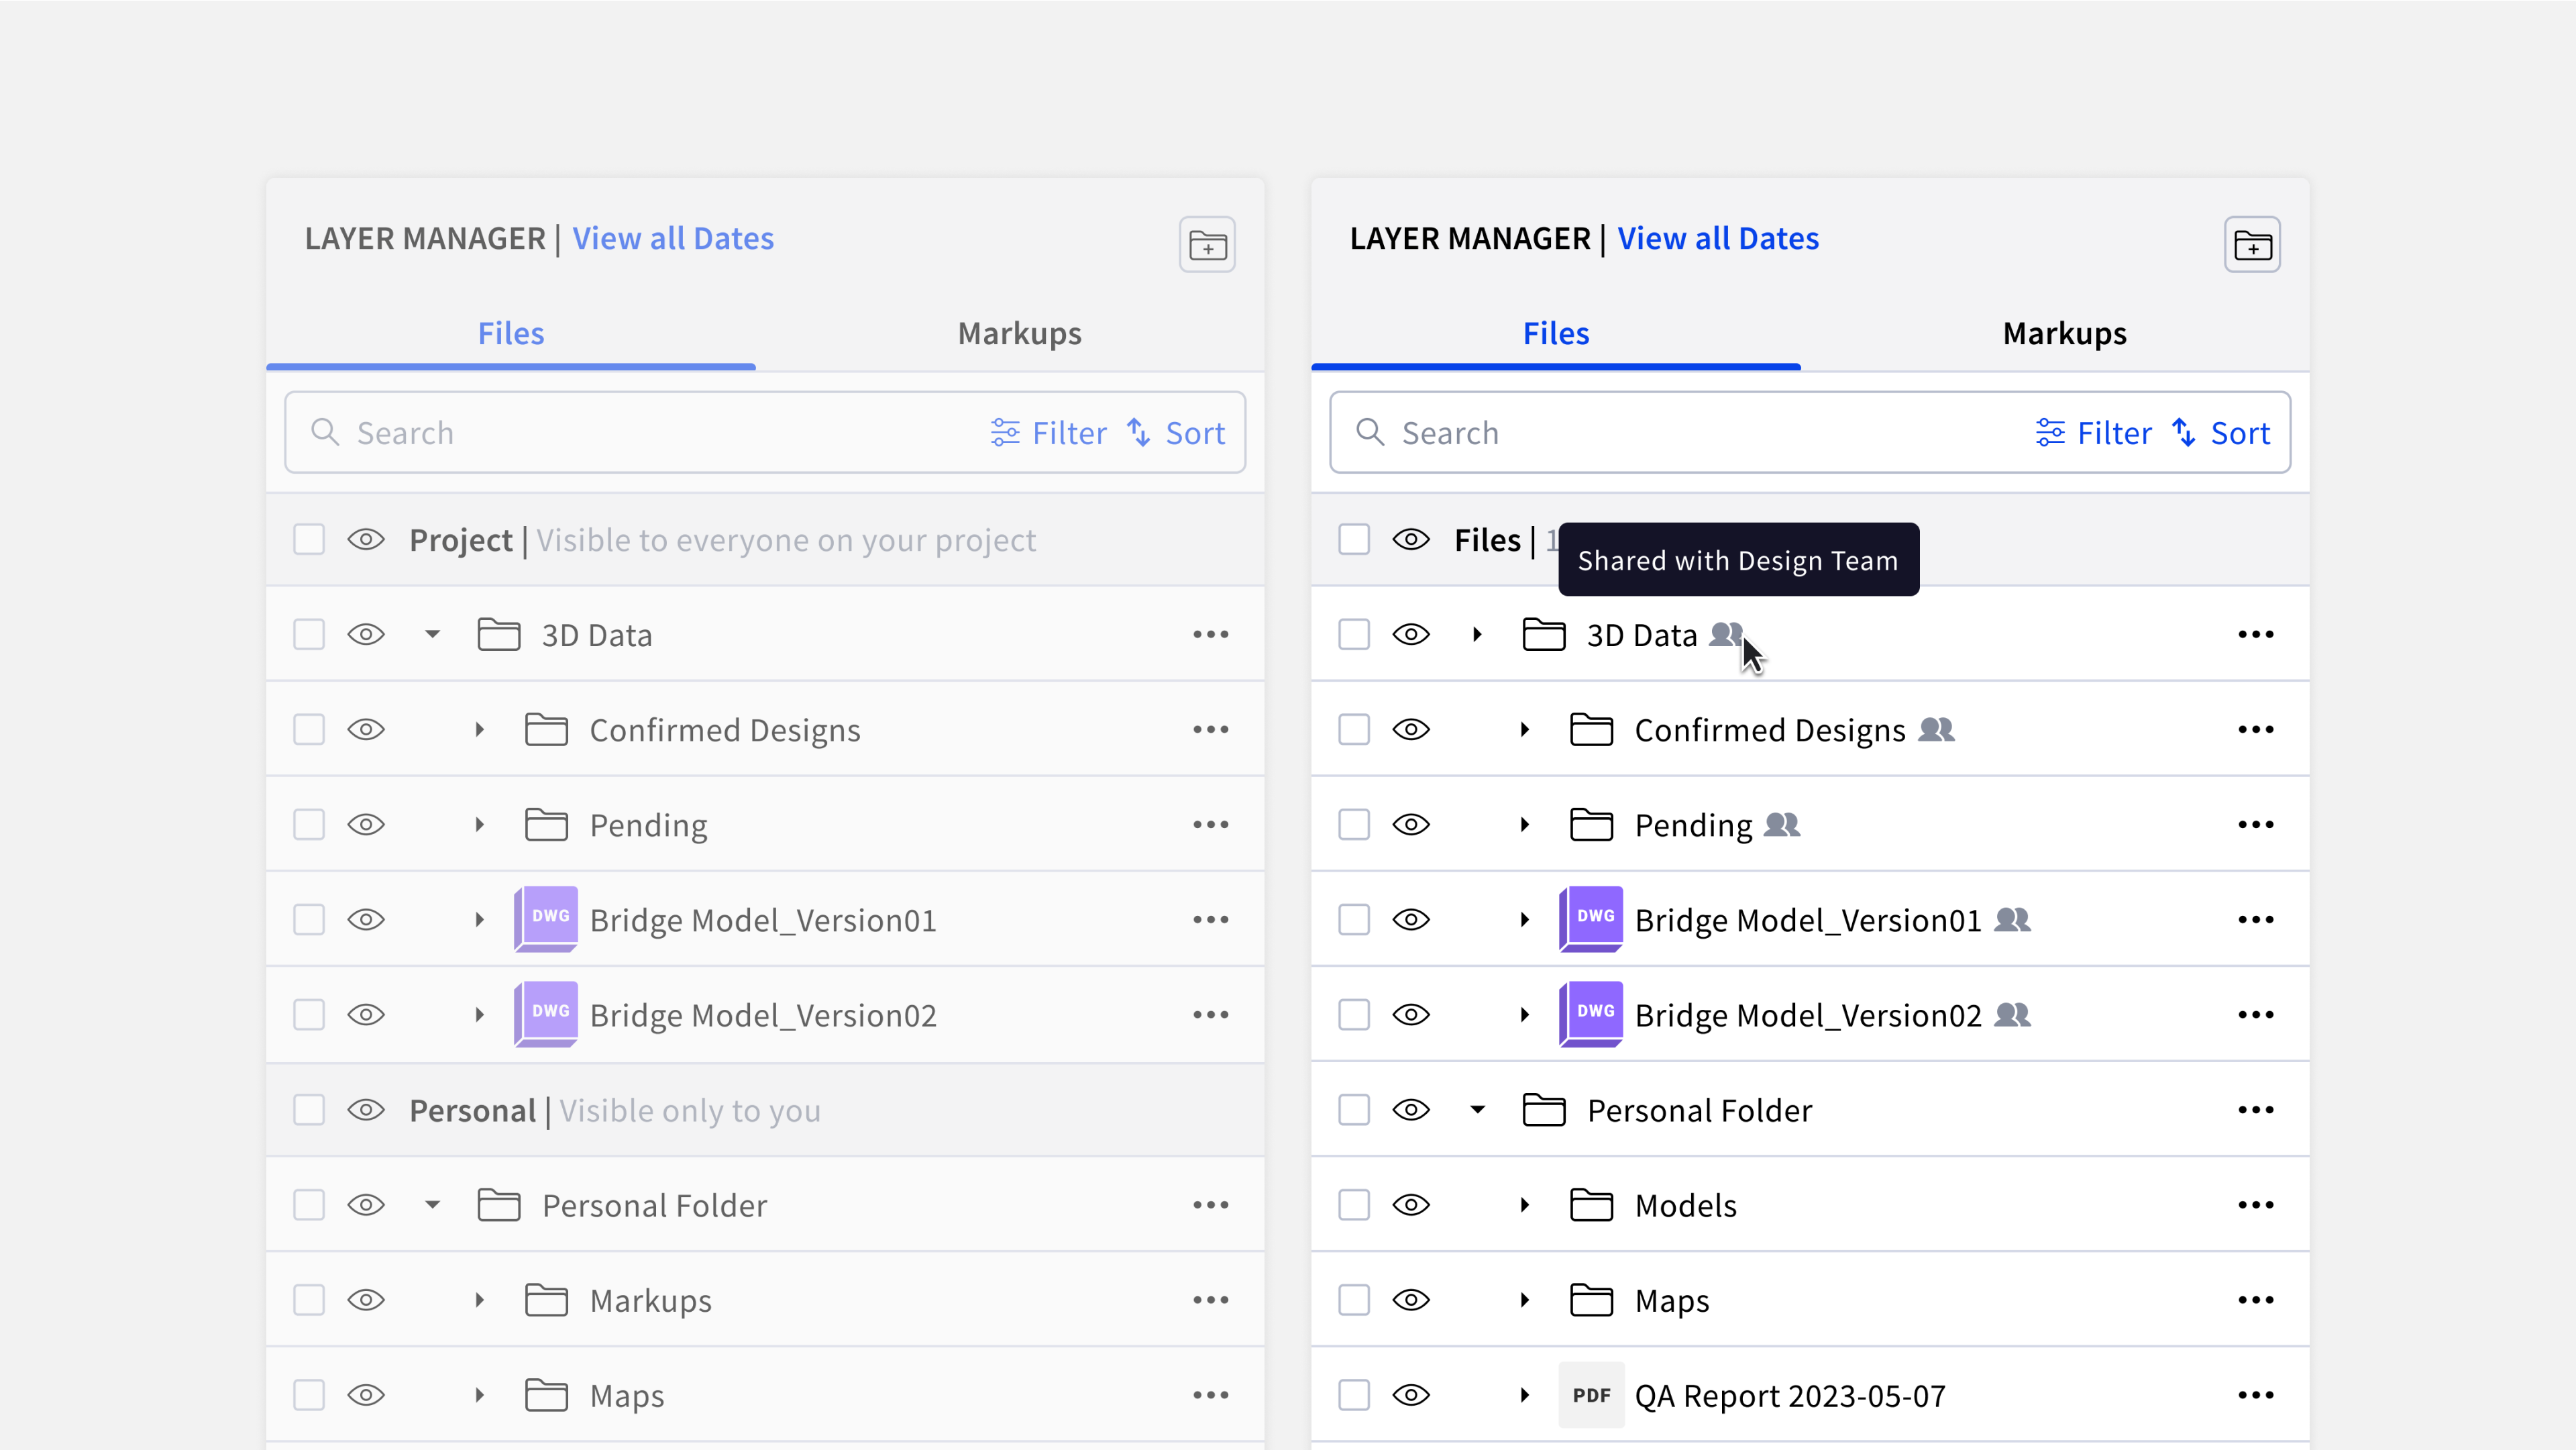2576x1450 pixels.
Task: Switch to Markups tab in left panel
Action: [x=1020, y=333]
